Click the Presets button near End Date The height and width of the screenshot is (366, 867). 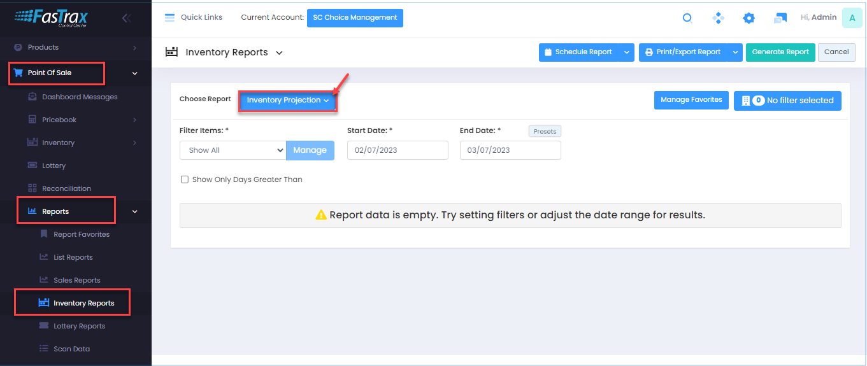click(544, 131)
